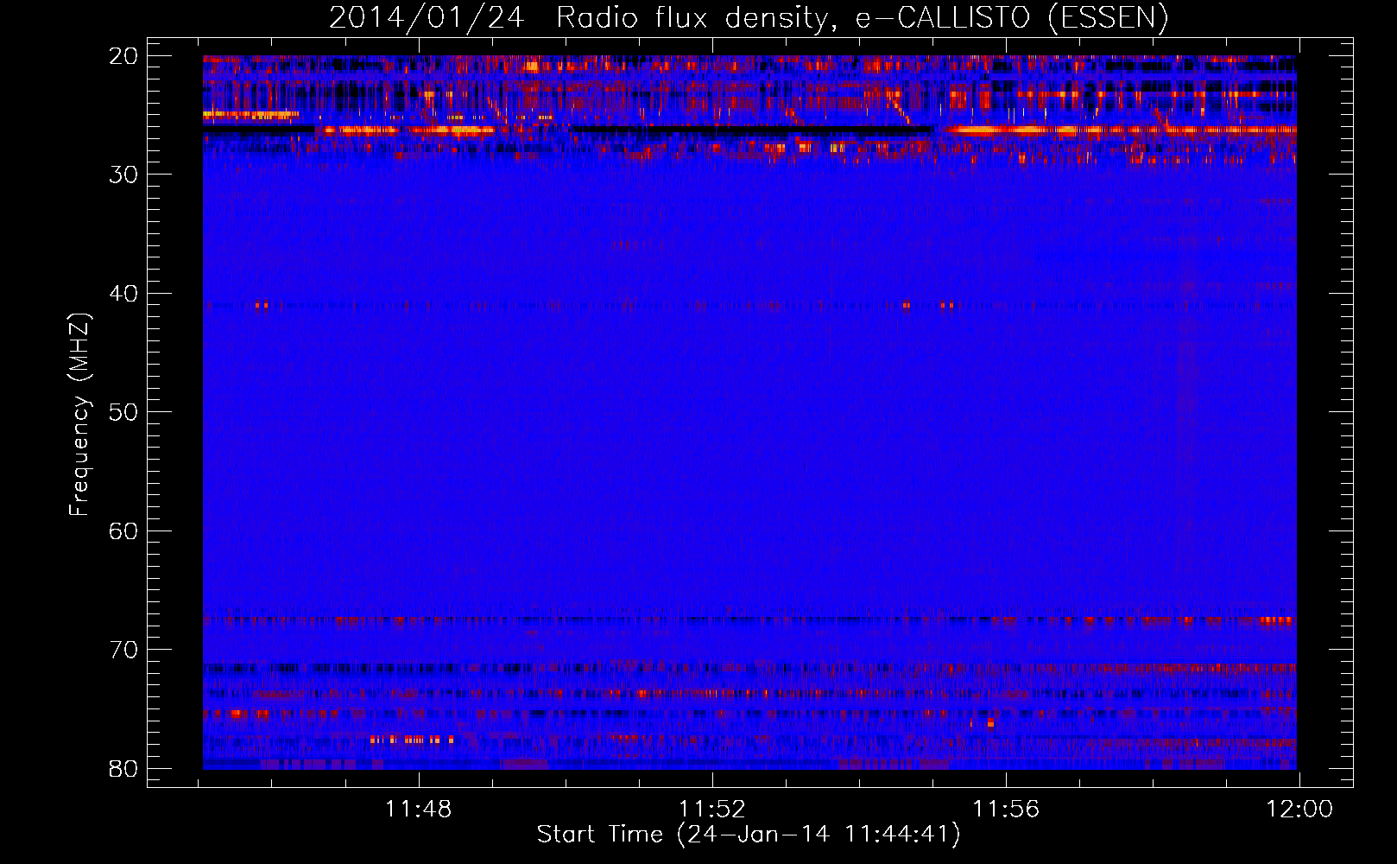Viewport: 1397px width, 864px height.
Task: Click the 11:56 time tick label
Action: [1006, 810]
